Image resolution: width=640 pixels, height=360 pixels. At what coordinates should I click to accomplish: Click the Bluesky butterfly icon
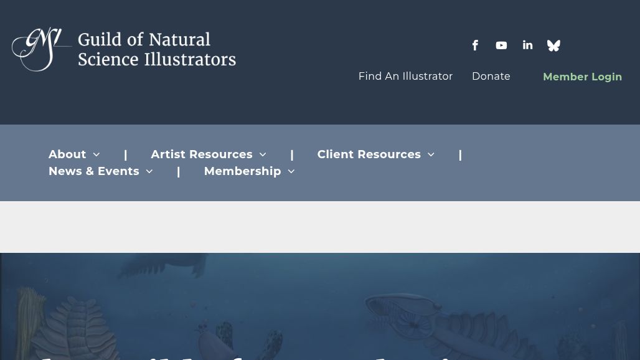click(553, 45)
